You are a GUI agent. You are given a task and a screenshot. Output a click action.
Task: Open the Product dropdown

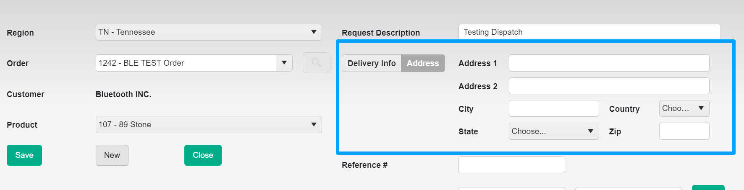coord(208,125)
